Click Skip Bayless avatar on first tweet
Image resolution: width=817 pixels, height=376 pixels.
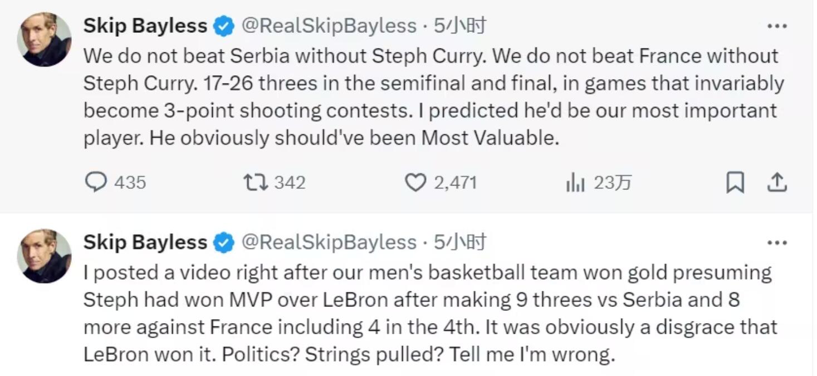click(45, 40)
